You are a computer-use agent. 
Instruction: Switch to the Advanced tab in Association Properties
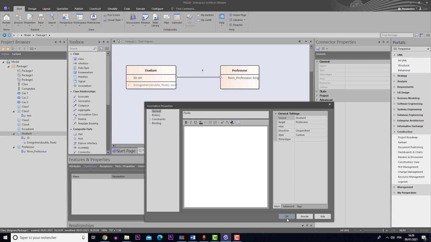[288, 206]
